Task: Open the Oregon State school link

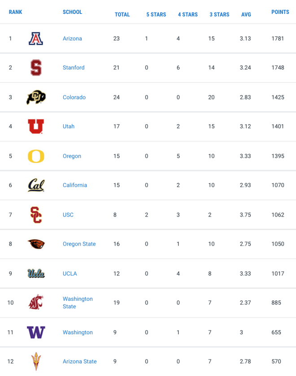Action: (79, 244)
